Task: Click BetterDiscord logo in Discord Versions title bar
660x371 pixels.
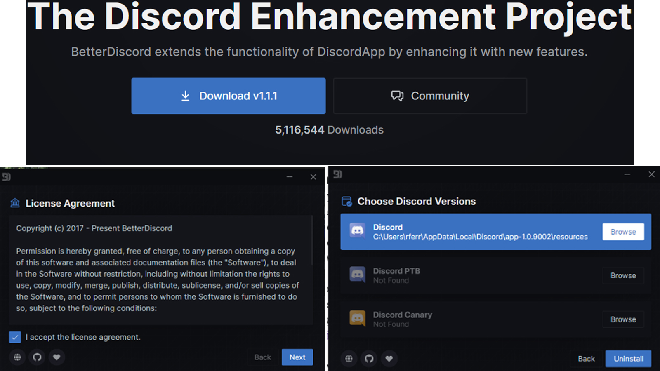Action: 338,174
